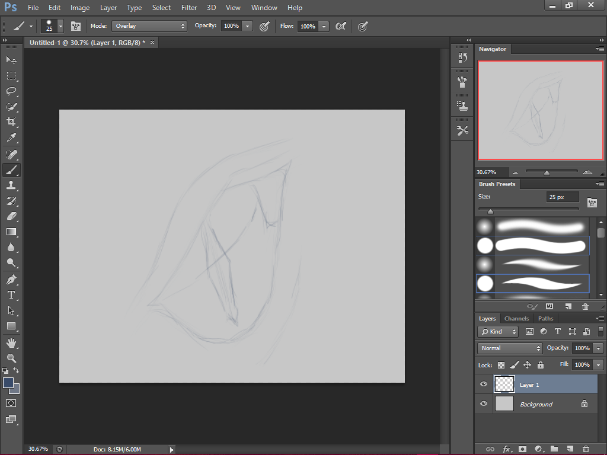Viewport: 607px width, 455px height.
Task: Open the Brush panel icon in options bar
Action: click(76, 26)
